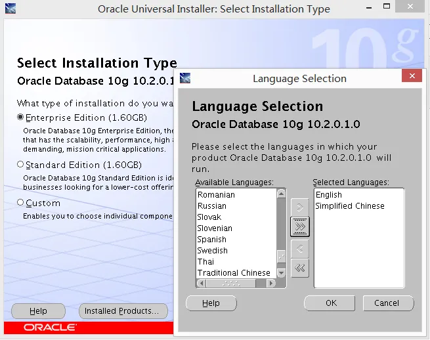Click the horizontal scrollbar thumb under languages
Viewport: 430px width, 340px height.
[x=231, y=283]
